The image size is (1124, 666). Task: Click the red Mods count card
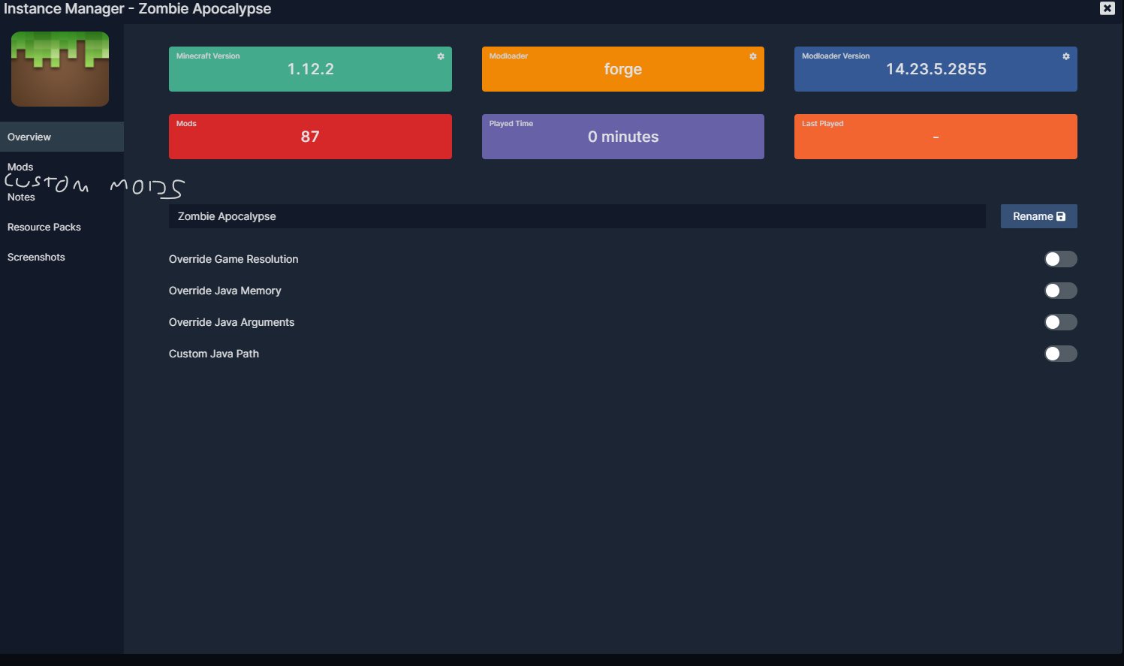point(310,136)
